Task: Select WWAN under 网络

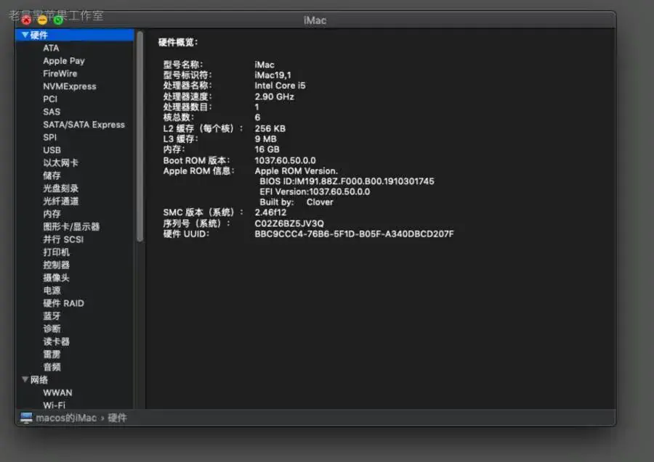Action: [x=57, y=392]
